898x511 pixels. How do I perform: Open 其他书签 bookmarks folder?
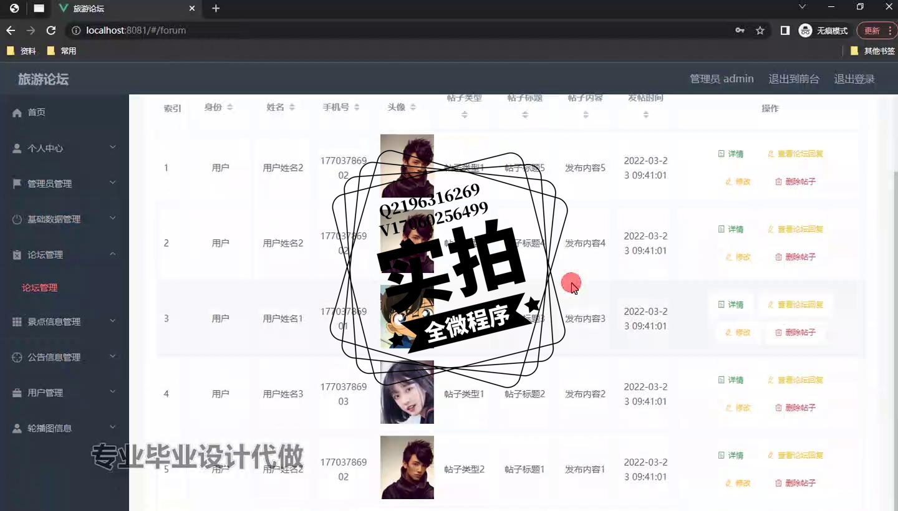click(x=872, y=51)
